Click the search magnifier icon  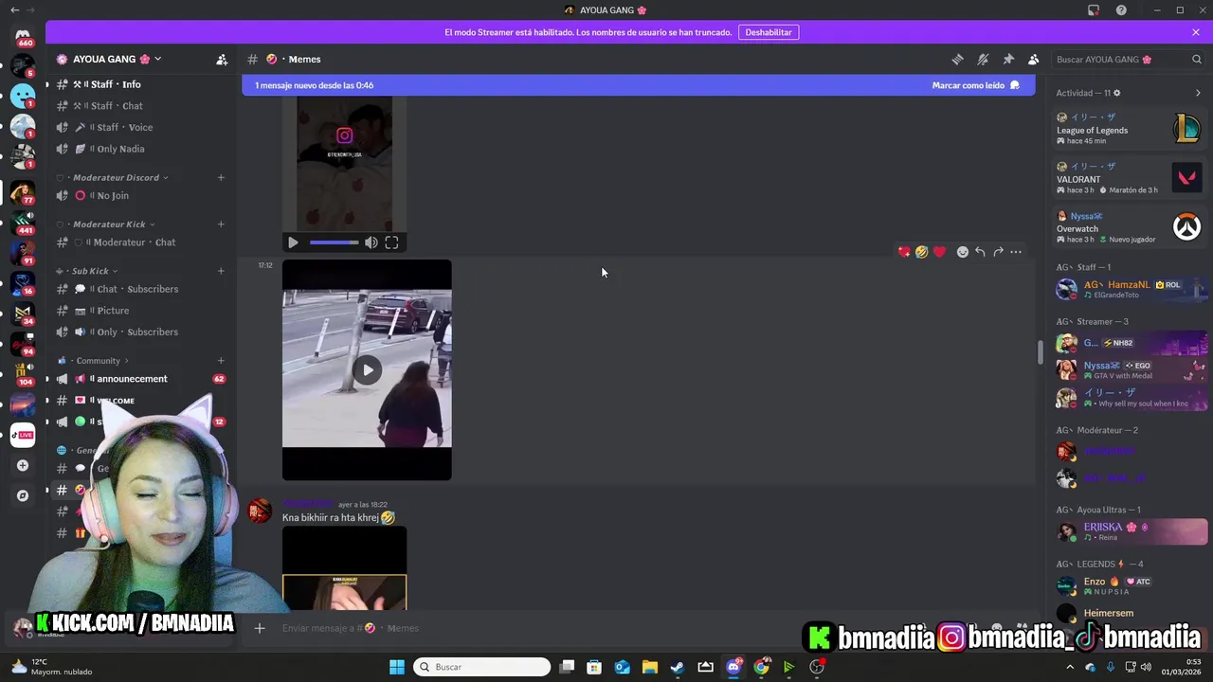click(x=1197, y=59)
